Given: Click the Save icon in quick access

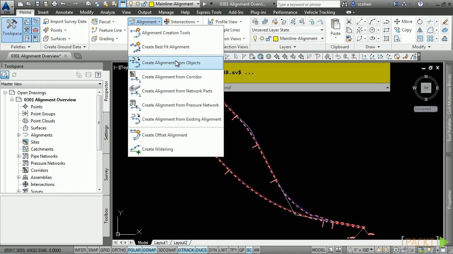Looking at the screenshot, I should click(x=37, y=4).
